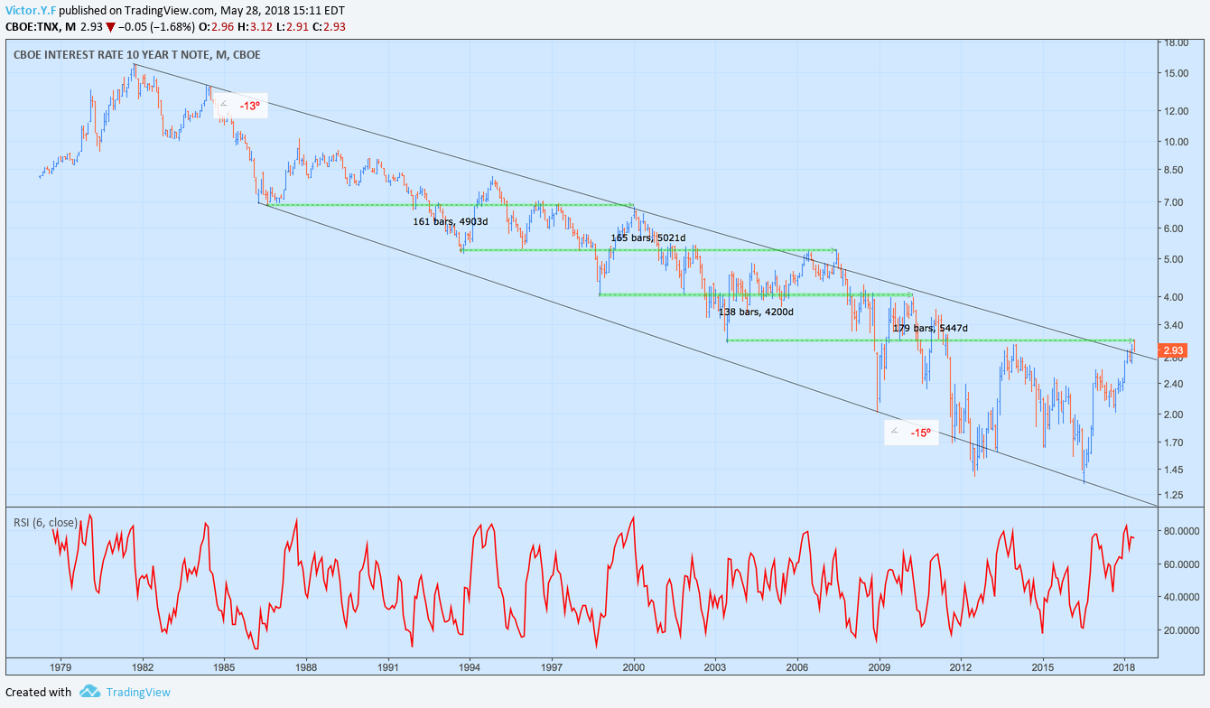Screen dimensions: 1210x708
Task: Click the 1.45 price axis label
Action: pos(1175,470)
